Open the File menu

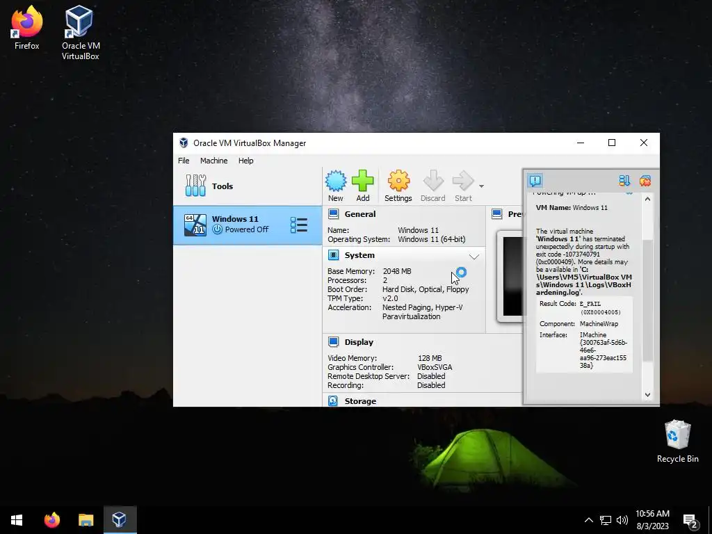tap(184, 161)
